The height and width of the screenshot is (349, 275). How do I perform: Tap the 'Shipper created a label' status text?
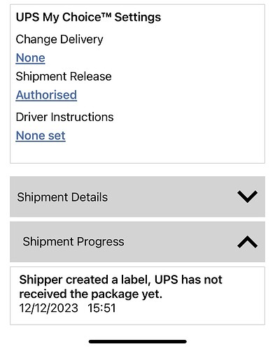coord(85,280)
